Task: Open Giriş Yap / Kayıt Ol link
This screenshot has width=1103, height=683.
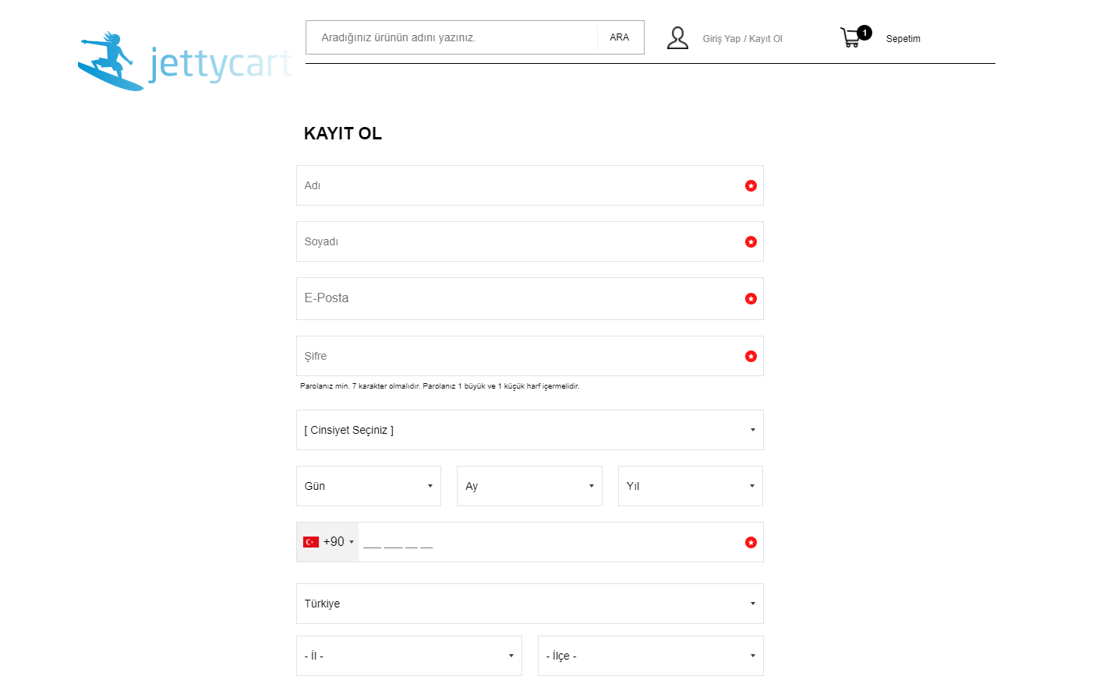Action: click(x=742, y=38)
